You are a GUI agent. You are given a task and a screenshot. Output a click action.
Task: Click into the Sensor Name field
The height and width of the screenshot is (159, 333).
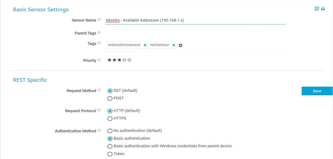(x=195, y=20)
